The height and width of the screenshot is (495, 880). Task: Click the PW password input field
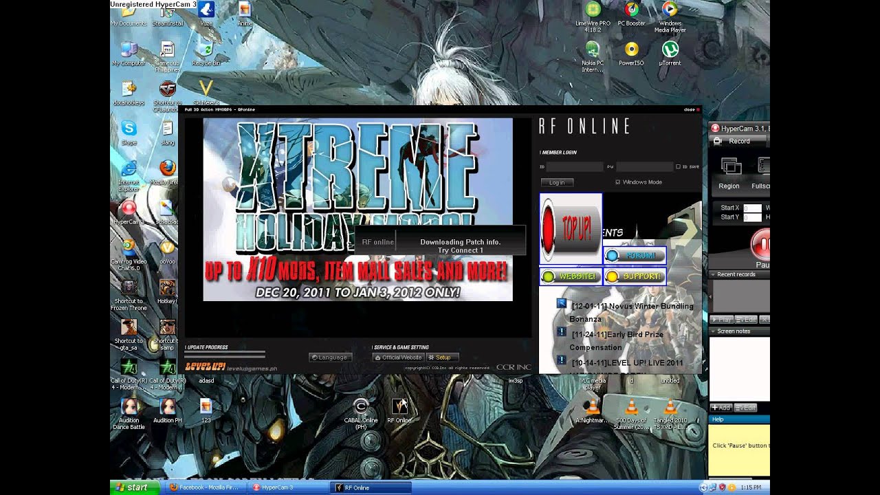tap(644, 166)
